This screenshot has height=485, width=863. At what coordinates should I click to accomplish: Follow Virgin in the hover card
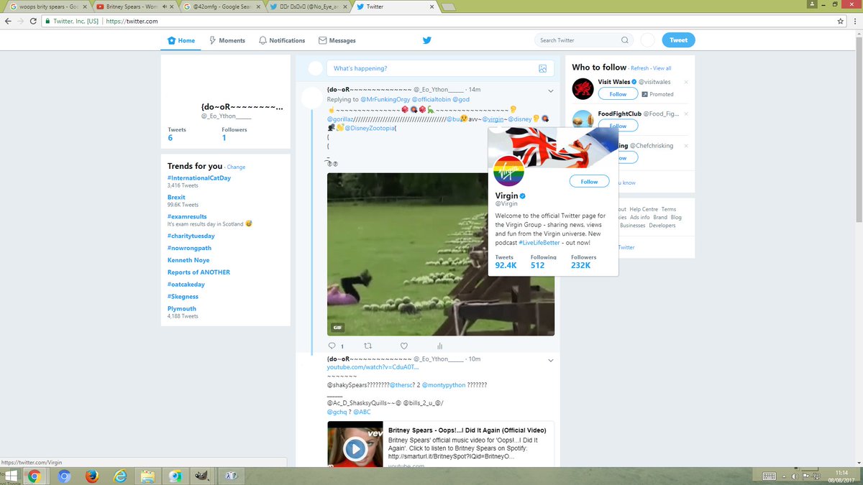click(x=589, y=182)
